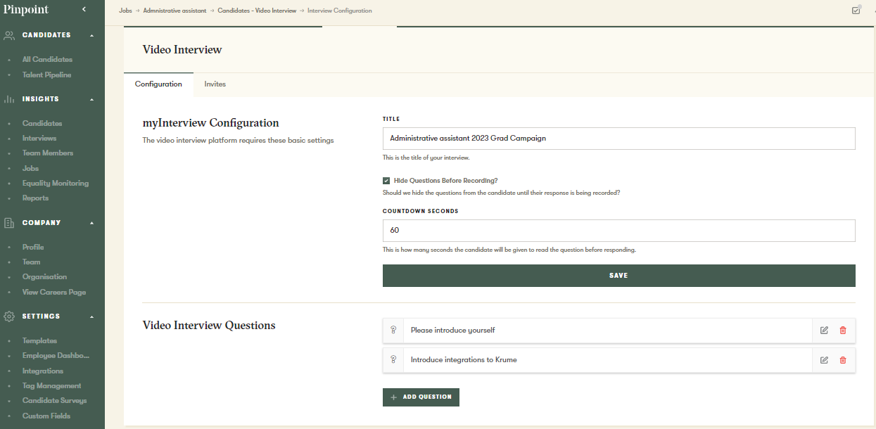The width and height of the screenshot is (876, 429).
Task: Click the Add Question button
Action: click(421, 397)
